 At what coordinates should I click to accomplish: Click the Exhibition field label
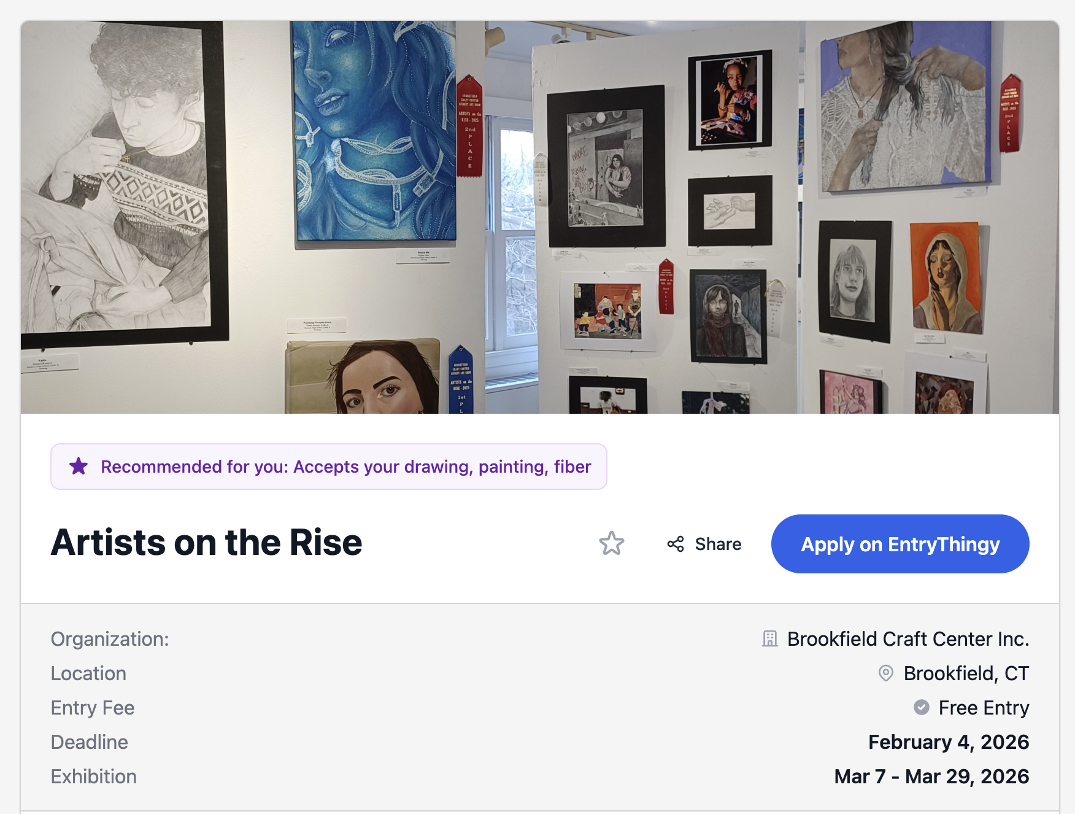point(94,777)
